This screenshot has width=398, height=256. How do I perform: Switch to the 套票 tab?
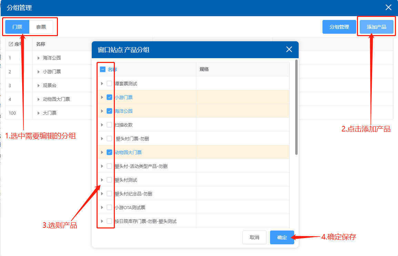coord(41,27)
